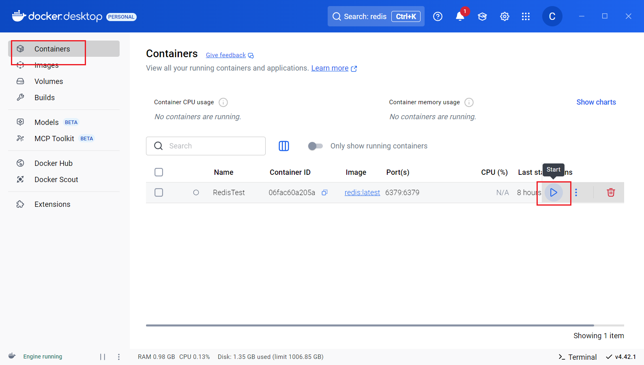This screenshot has width=644, height=365.
Task: Select all containers checkbox in header
Action: [159, 172]
